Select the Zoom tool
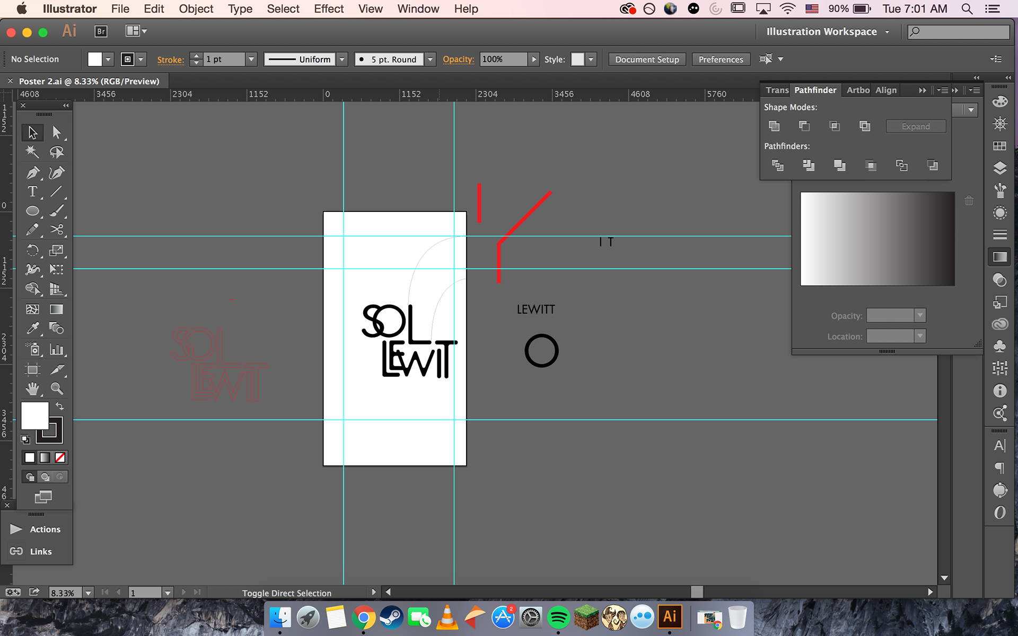Image resolution: width=1018 pixels, height=636 pixels. [56, 389]
